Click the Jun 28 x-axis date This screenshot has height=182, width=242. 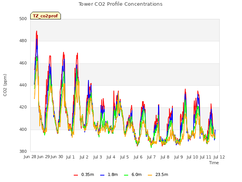click(30, 157)
